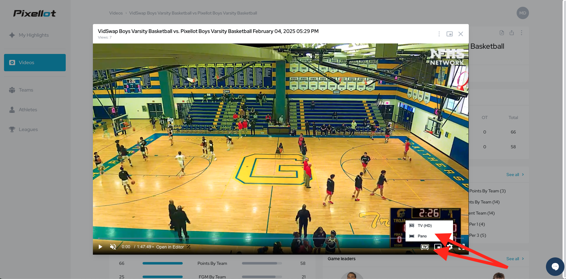Image resolution: width=566 pixels, height=279 pixels.
Task: Click the Leagues trophy icon
Action: coord(12,129)
